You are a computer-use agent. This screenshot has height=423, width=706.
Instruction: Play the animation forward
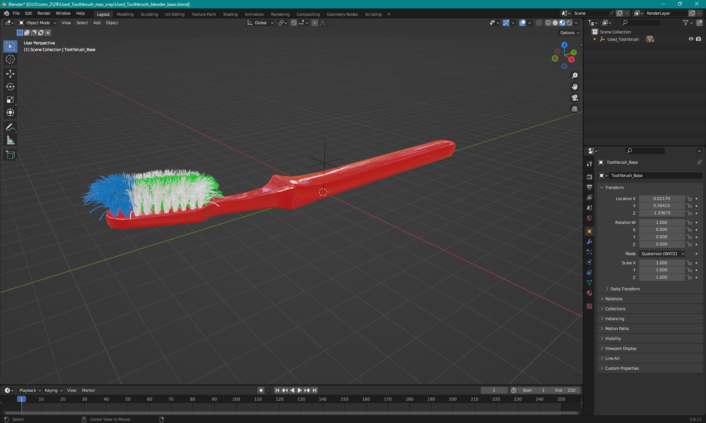click(299, 390)
